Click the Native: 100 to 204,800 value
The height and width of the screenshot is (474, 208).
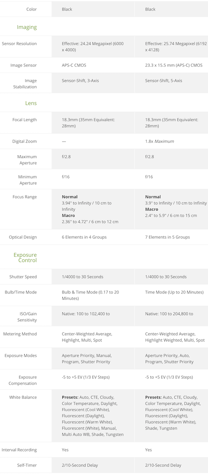(x=169, y=314)
